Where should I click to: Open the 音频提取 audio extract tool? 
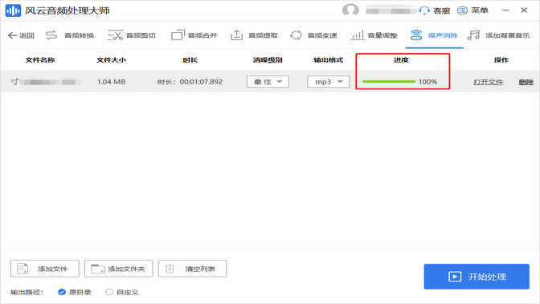coord(254,35)
